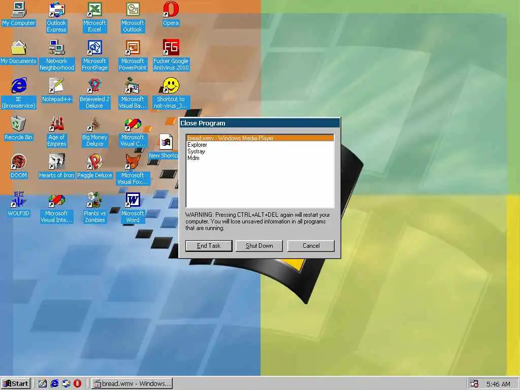Select the Big Money Deluxe shortcut
This screenshot has height=390, width=520.
click(94, 132)
